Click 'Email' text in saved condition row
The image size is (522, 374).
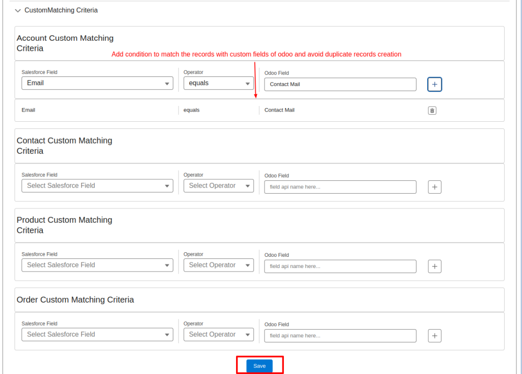[29, 110]
